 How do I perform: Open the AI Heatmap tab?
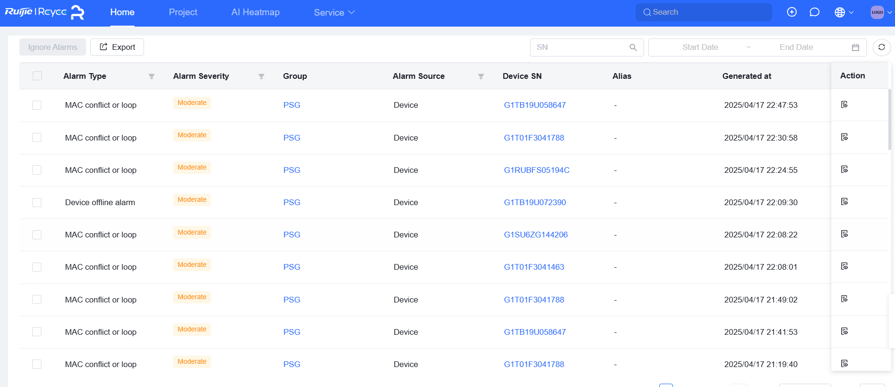tap(255, 12)
